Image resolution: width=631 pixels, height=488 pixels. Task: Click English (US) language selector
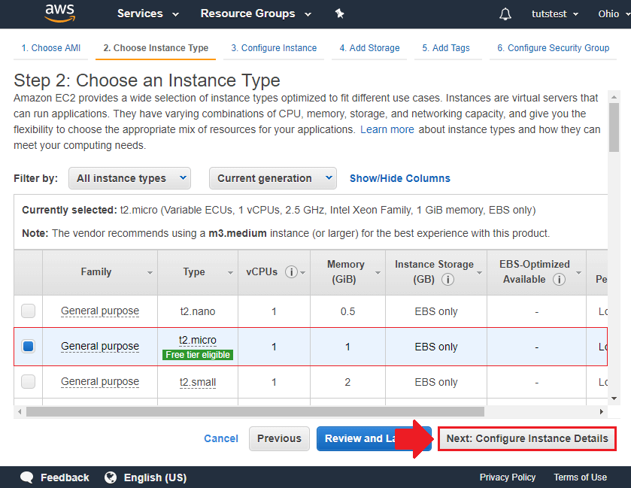[x=156, y=477]
